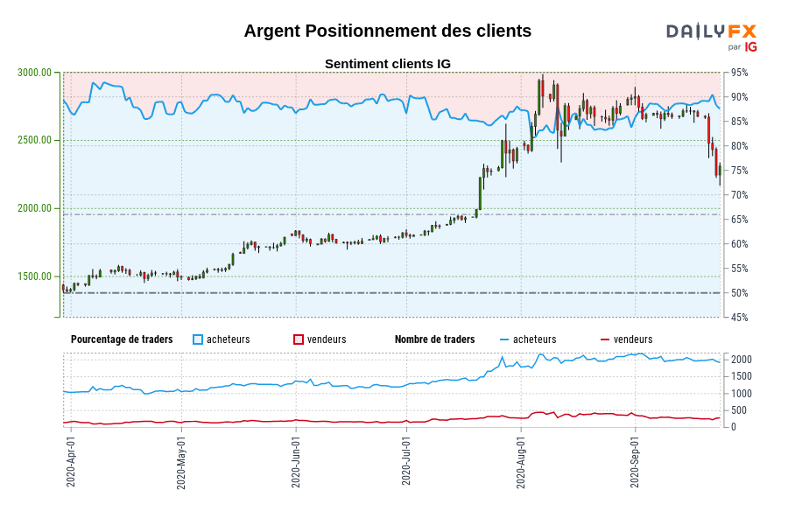This screenshot has height=525, width=788.
Task: Click the 1500.00 price axis label
Action: click(x=35, y=276)
